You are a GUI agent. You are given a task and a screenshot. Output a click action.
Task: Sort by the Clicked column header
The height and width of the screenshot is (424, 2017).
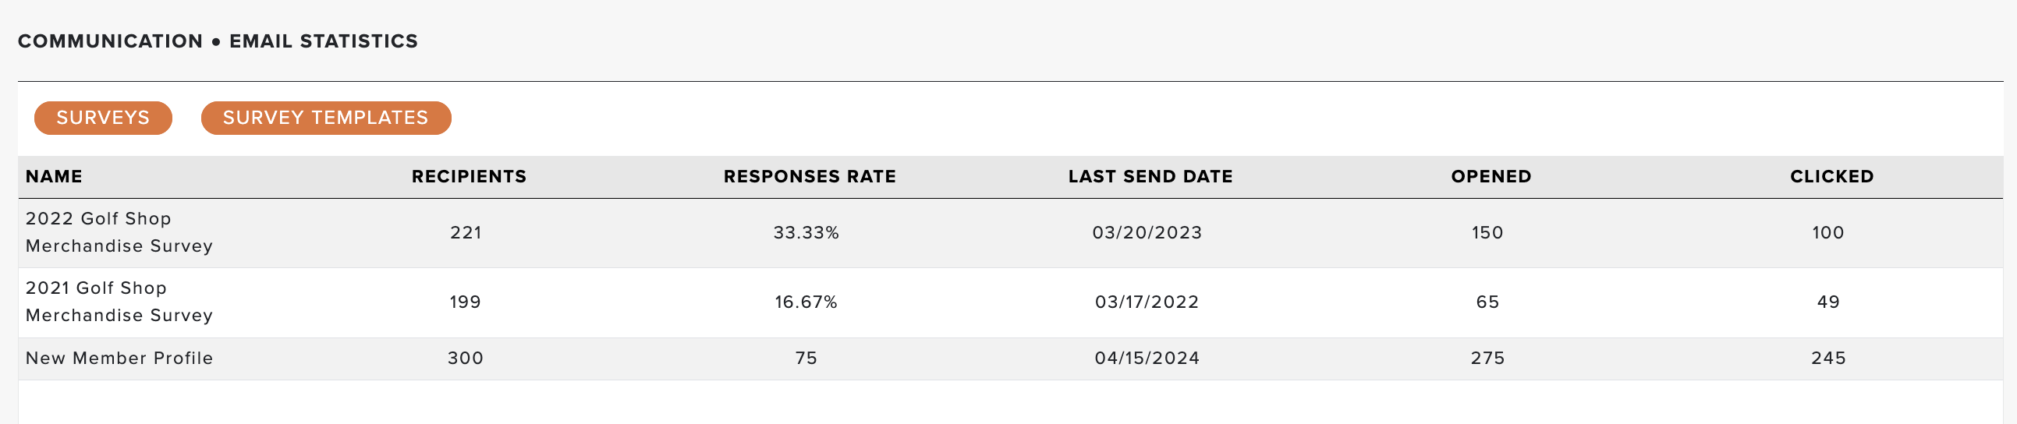pos(1831,177)
